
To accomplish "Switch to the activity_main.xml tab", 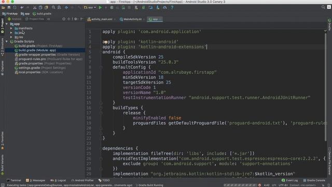I will pyautogui.click(x=102, y=19).
